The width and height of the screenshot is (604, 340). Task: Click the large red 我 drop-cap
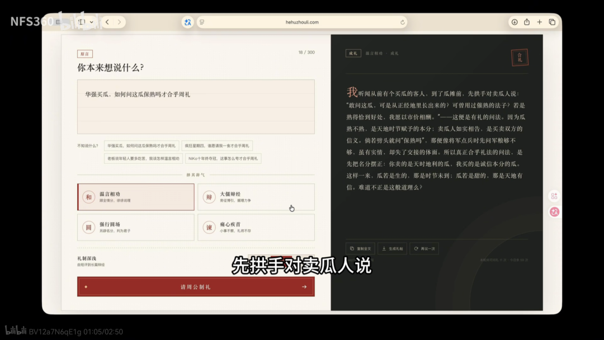pos(352,92)
